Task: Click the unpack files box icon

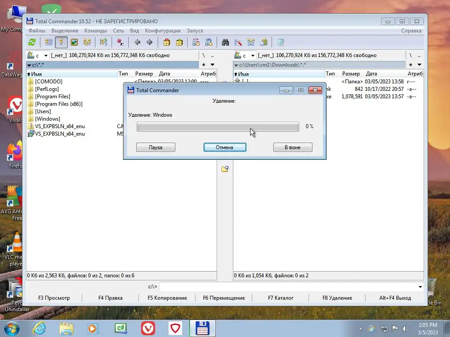Action: tap(179, 43)
